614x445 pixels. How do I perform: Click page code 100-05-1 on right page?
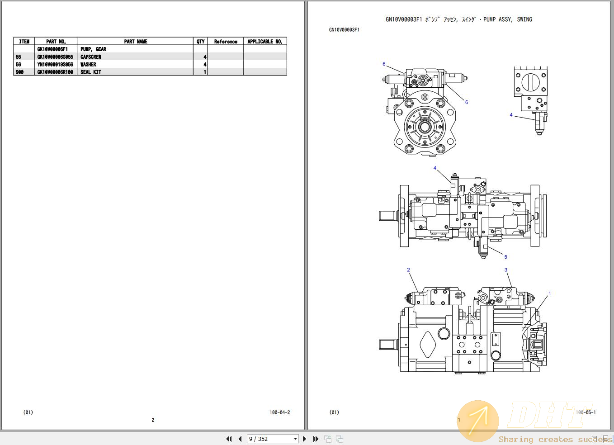[586, 412]
